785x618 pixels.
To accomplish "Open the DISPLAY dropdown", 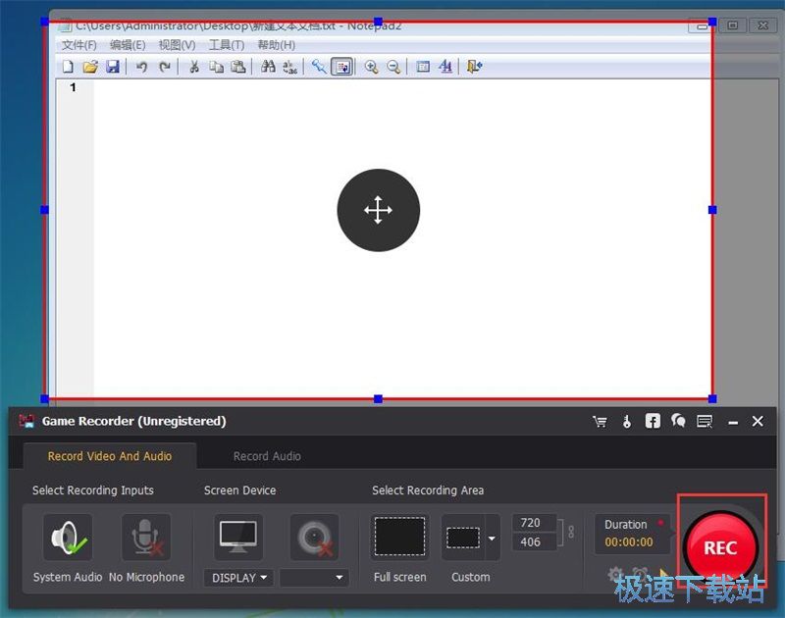I will tap(240, 578).
